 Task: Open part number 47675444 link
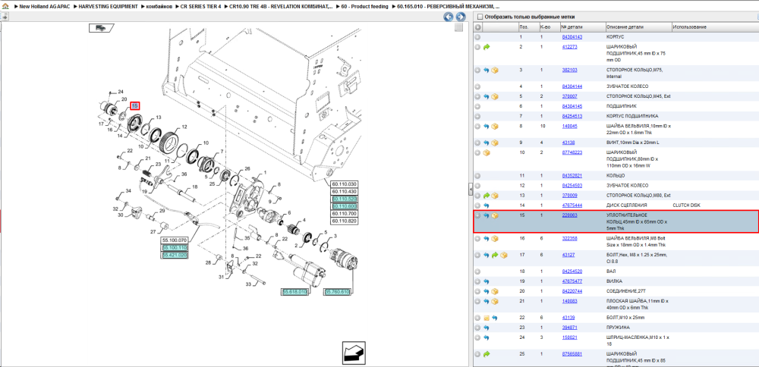pyautogui.click(x=572, y=205)
